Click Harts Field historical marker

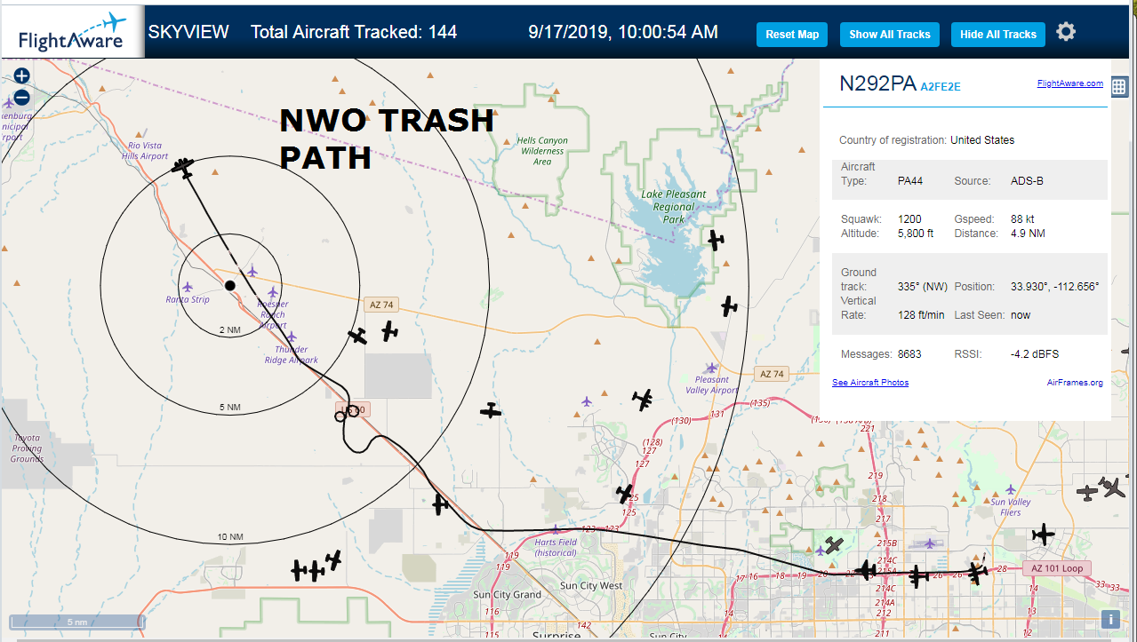556,530
